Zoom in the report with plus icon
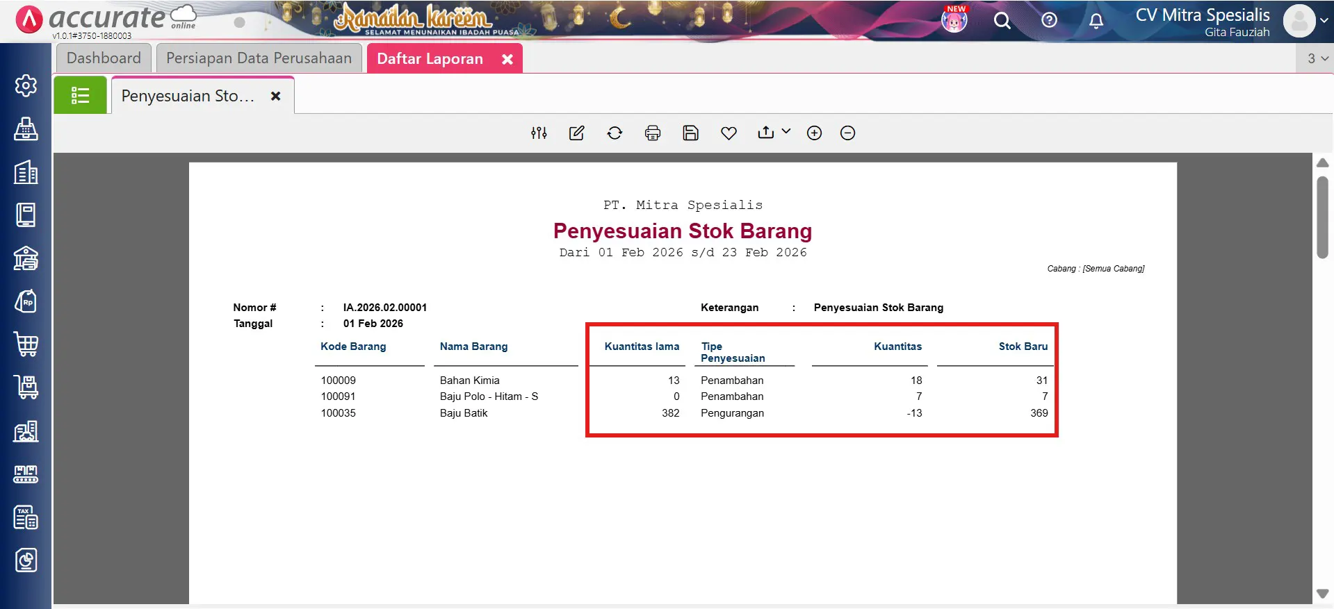 (x=814, y=133)
